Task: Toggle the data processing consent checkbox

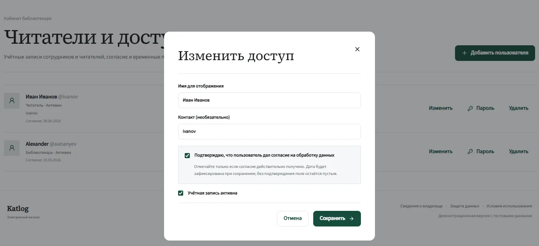Action: [x=187, y=155]
